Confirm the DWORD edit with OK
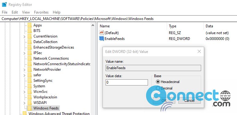Viewport: 237px width, 115px height. [x=164, y=101]
